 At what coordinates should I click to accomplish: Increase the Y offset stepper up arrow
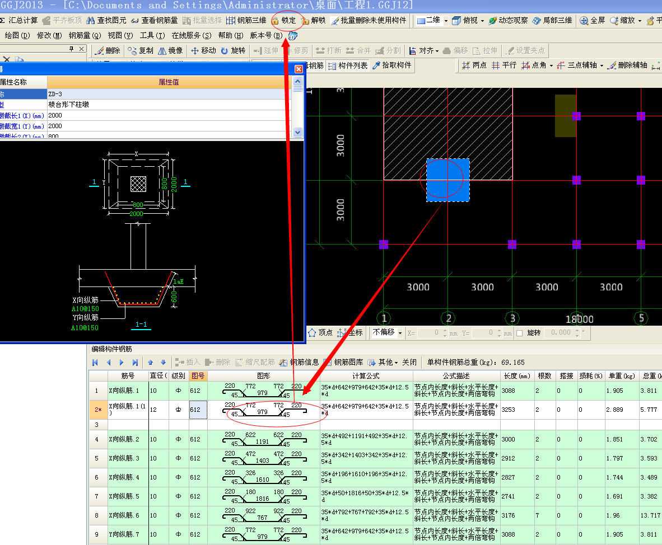(500, 331)
